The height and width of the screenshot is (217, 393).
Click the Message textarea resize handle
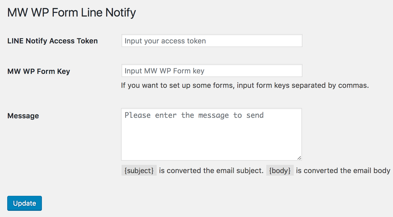click(299, 158)
